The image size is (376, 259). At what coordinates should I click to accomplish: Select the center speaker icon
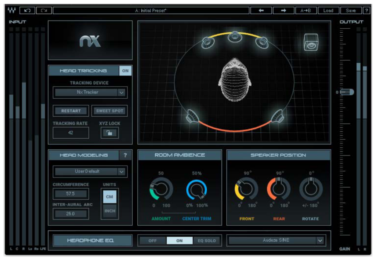click(235, 37)
